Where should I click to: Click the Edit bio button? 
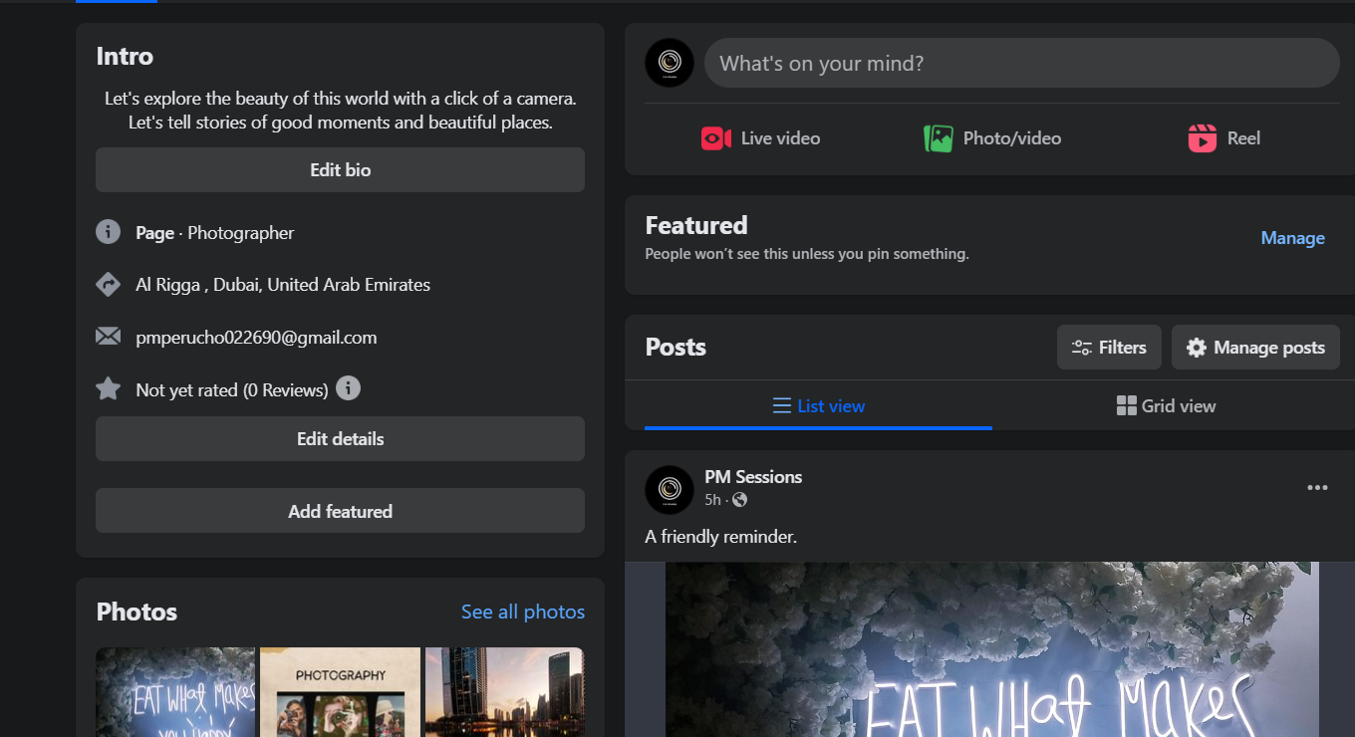coord(340,170)
